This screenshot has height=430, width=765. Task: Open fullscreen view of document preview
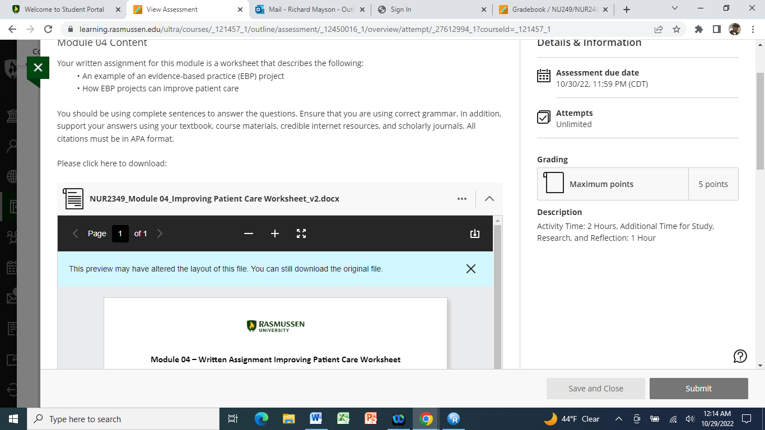coord(301,233)
